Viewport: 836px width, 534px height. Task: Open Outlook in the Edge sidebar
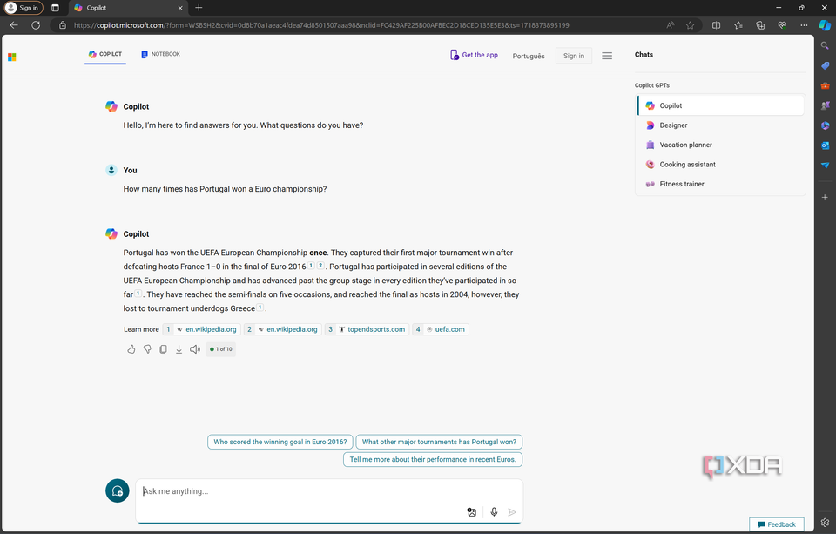tap(825, 145)
